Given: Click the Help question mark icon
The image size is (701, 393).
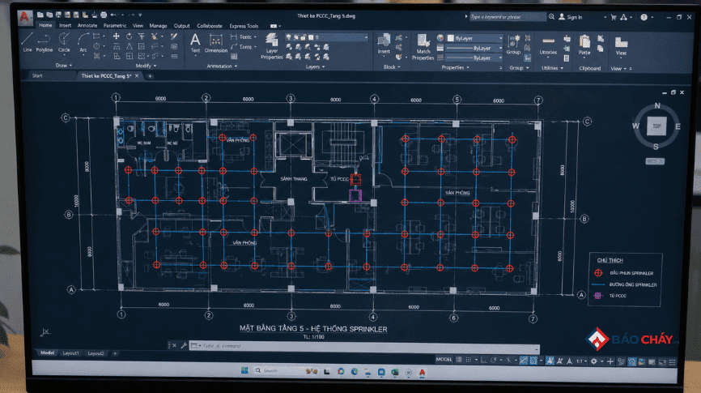Looking at the screenshot, I should [644, 17].
